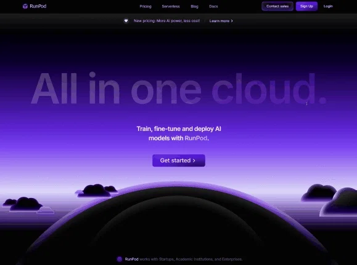Click the Get started button
This screenshot has width=357, height=265.
click(x=179, y=160)
